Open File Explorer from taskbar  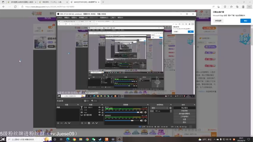(x=81, y=139)
